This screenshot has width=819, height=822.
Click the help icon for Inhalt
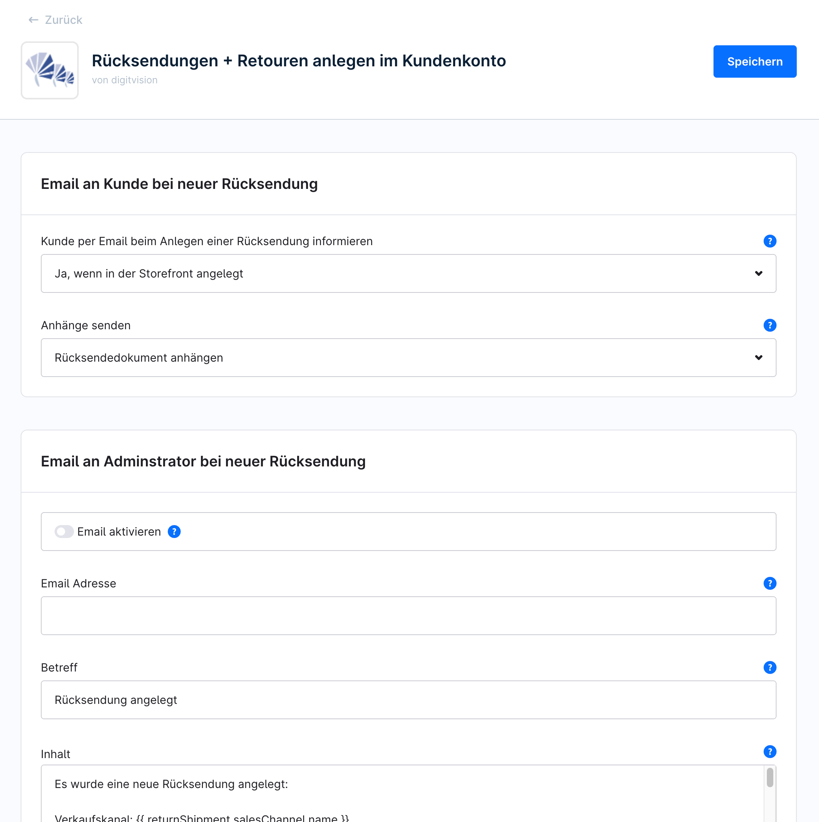(770, 752)
